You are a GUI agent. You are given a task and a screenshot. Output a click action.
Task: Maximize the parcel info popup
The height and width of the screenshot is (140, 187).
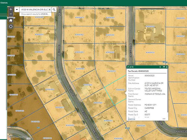164,67
